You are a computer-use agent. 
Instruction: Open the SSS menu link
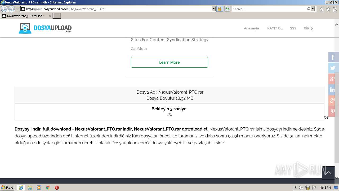coord(293,28)
